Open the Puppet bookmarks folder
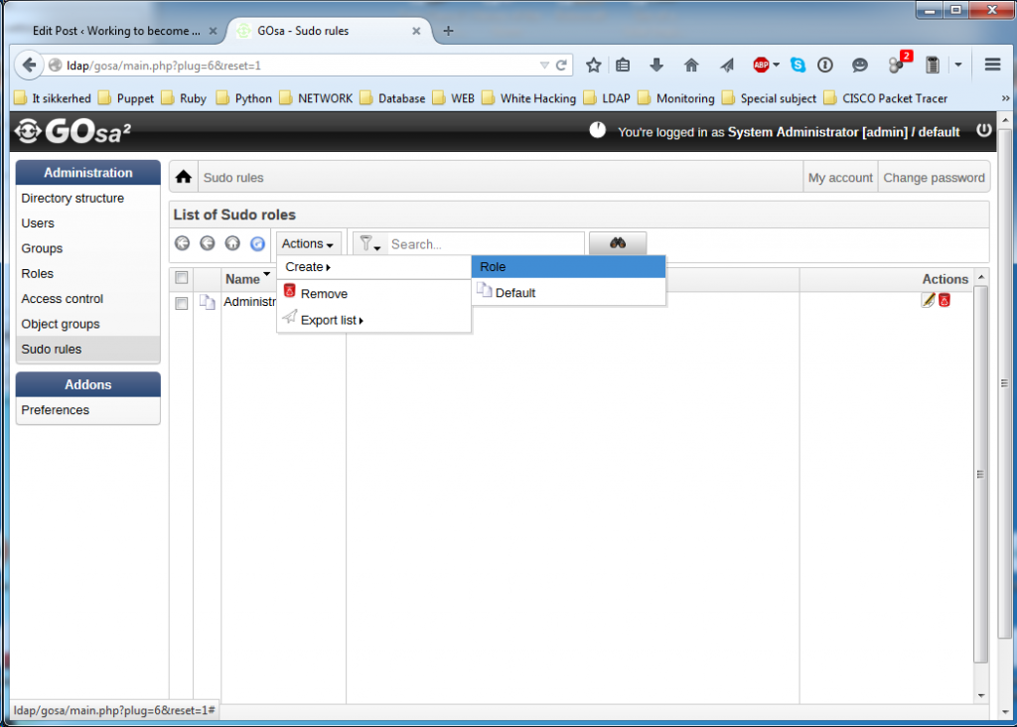The width and height of the screenshot is (1017, 727). 126,98
